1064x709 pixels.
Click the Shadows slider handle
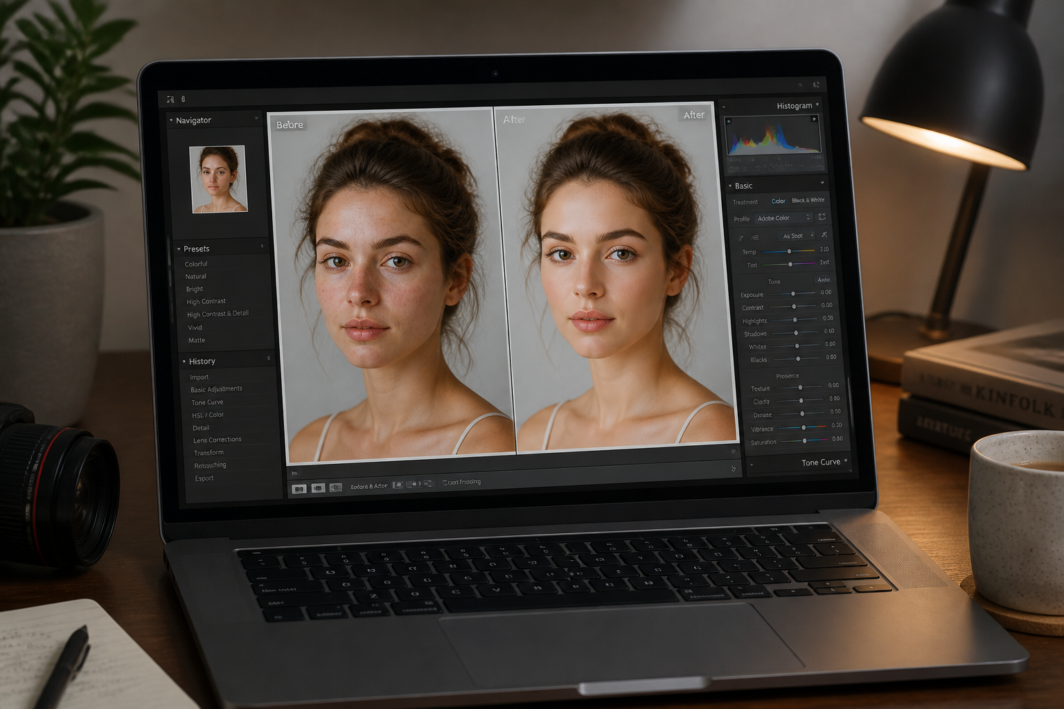point(796,332)
